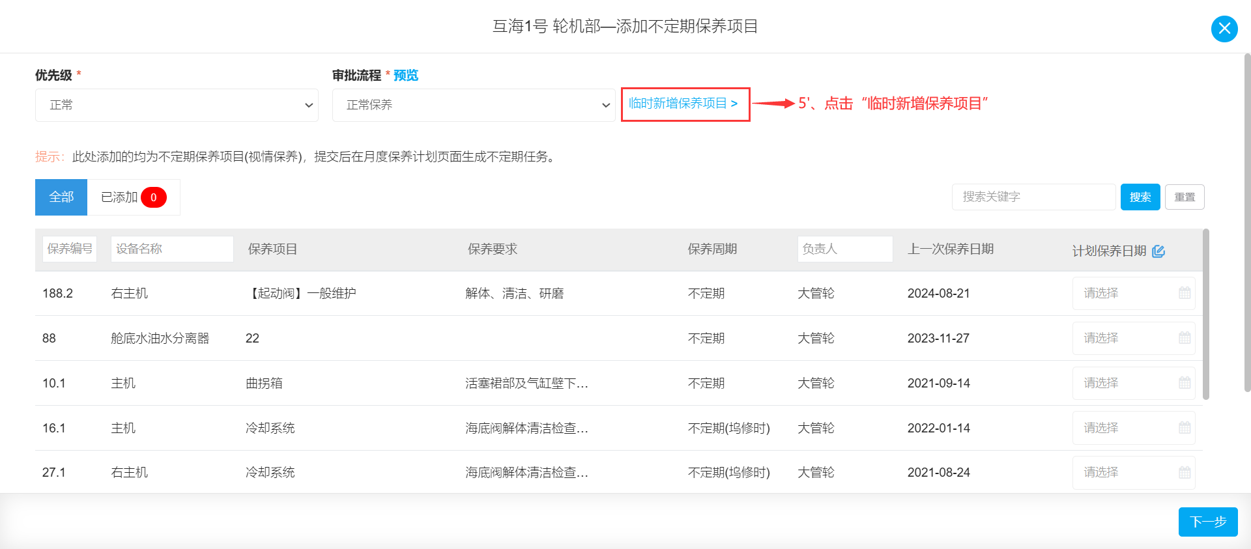Click 保养项目 column header
This screenshot has width=1251, height=549.
(x=272, y=249)
